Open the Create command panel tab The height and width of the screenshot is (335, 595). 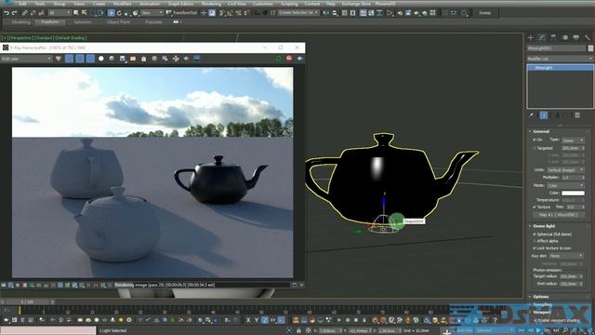(531, 37)
